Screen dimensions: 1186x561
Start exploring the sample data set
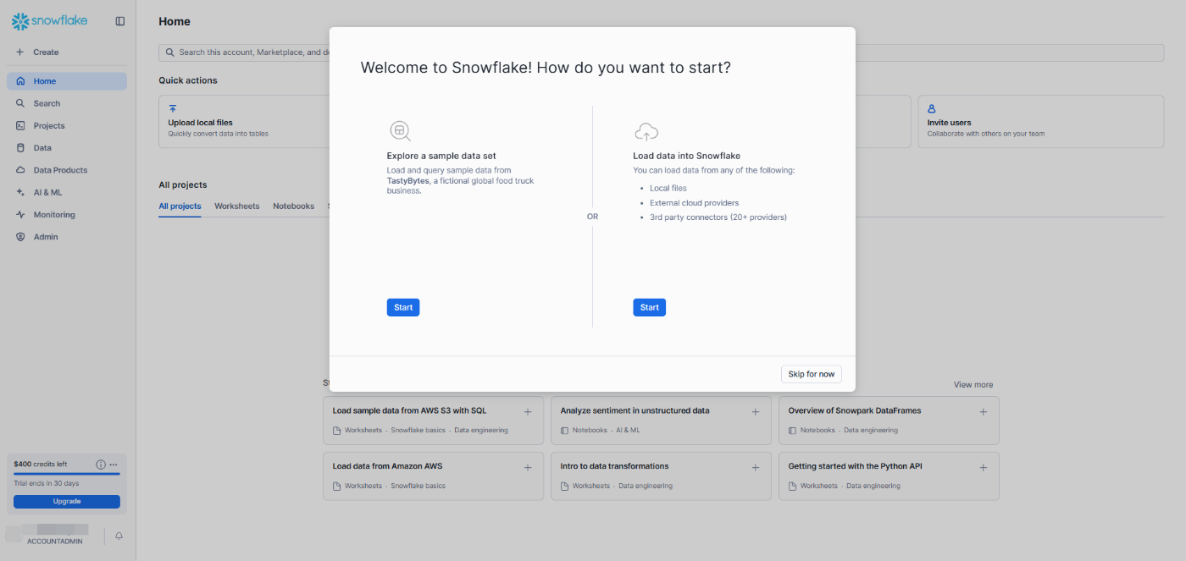click(x=403, y=307)
